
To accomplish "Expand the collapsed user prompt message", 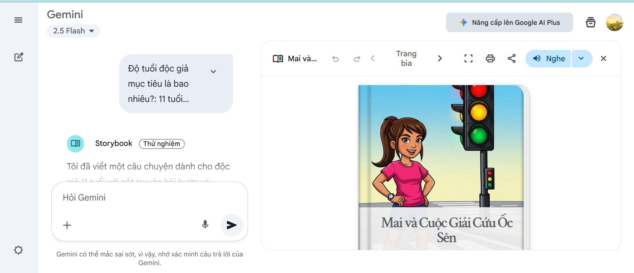I will pos(214,71).
